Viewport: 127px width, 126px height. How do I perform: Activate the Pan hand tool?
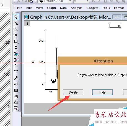[16, 96]
